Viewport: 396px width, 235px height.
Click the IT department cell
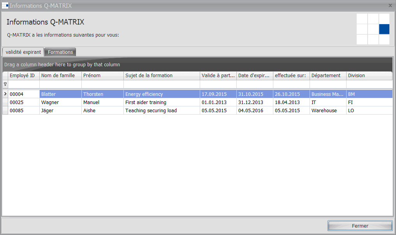coord(328,102)
